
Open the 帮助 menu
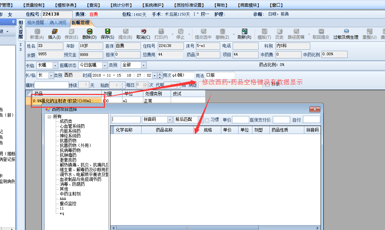click(221, 5)
